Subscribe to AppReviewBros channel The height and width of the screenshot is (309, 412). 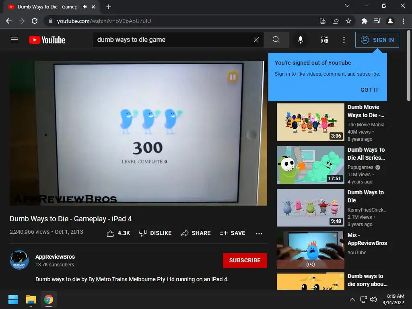(245, 260)
